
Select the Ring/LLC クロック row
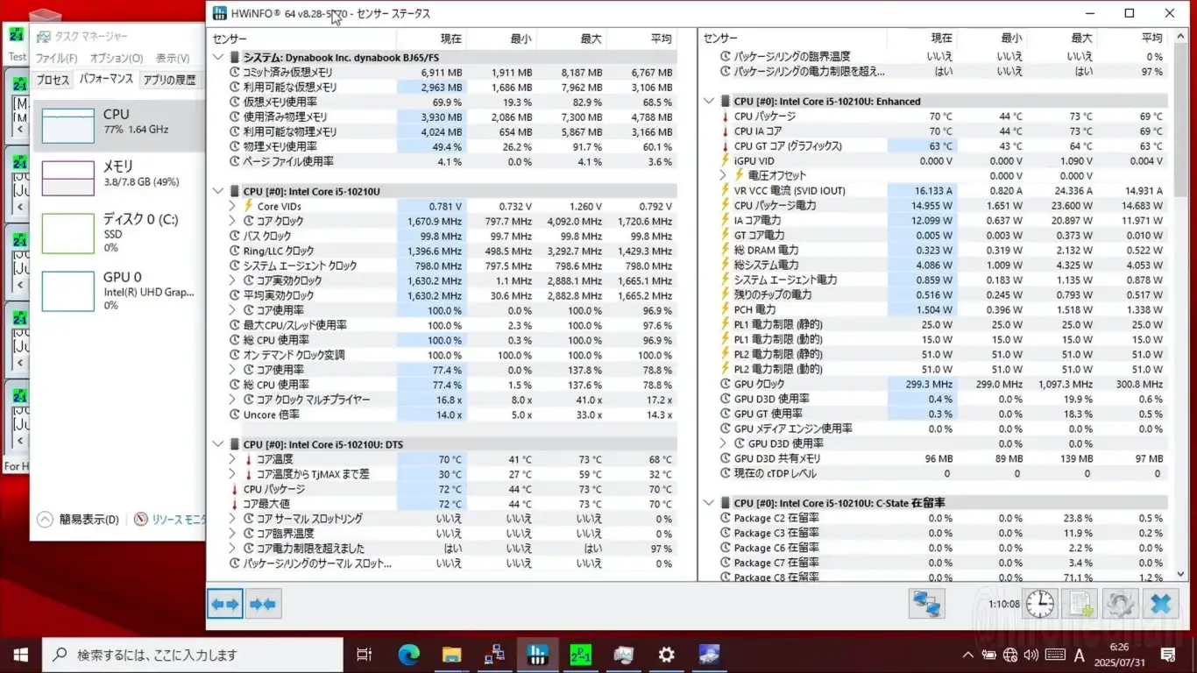tap(445, 251)
